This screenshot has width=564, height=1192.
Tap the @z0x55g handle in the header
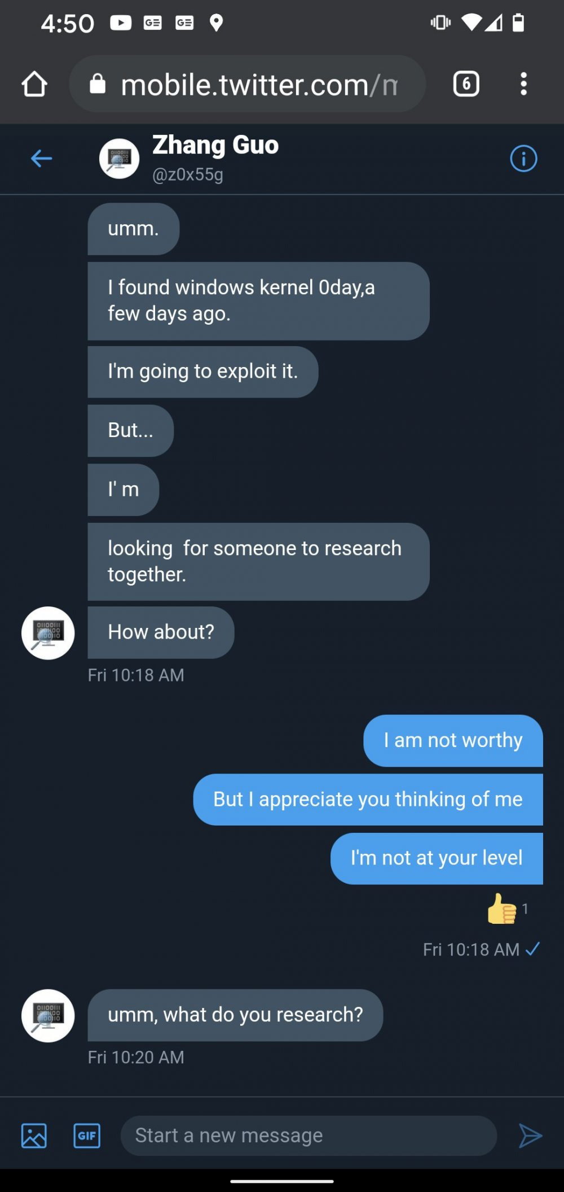[x=188, y=175]
